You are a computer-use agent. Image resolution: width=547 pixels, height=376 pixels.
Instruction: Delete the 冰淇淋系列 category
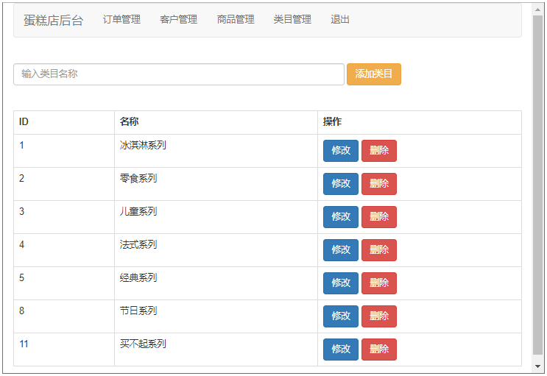point(379,151)
